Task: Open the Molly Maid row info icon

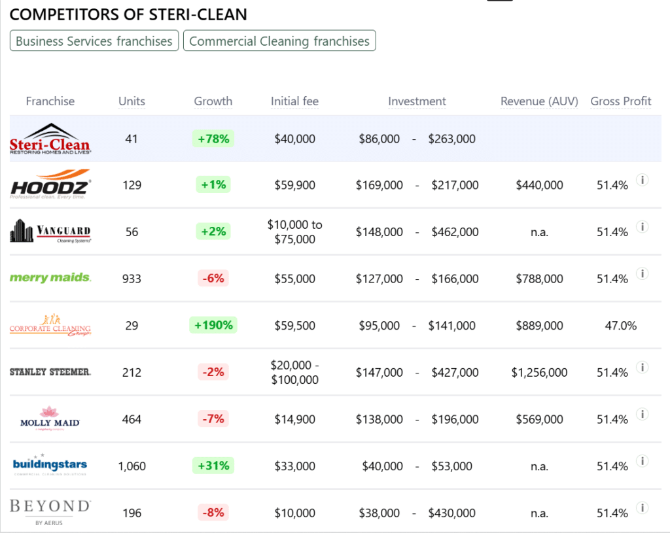Action: pyautogui.click(x=643, y=414)
